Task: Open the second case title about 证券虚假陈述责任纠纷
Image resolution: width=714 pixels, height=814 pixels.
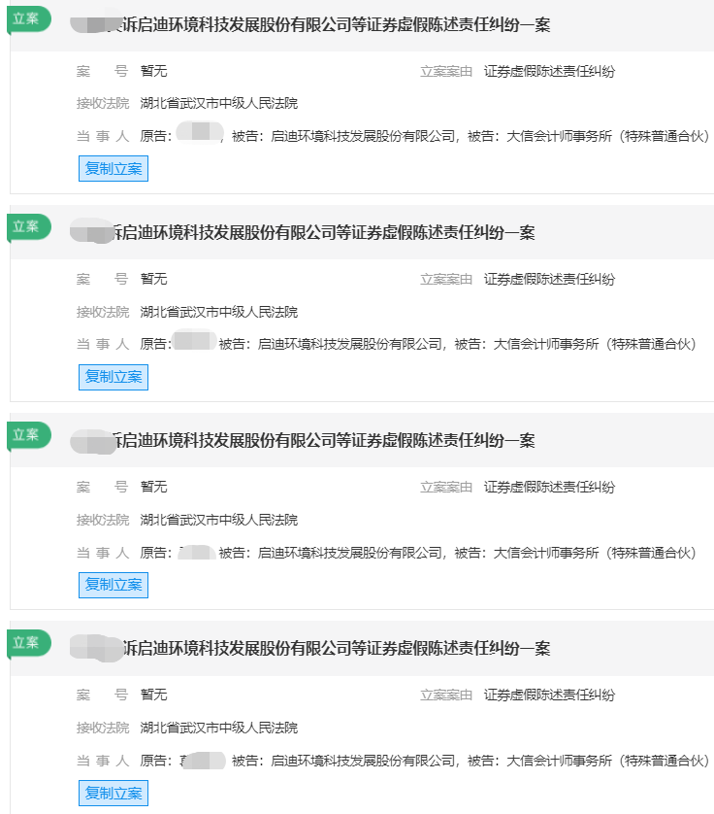Action: pos(324,232)
